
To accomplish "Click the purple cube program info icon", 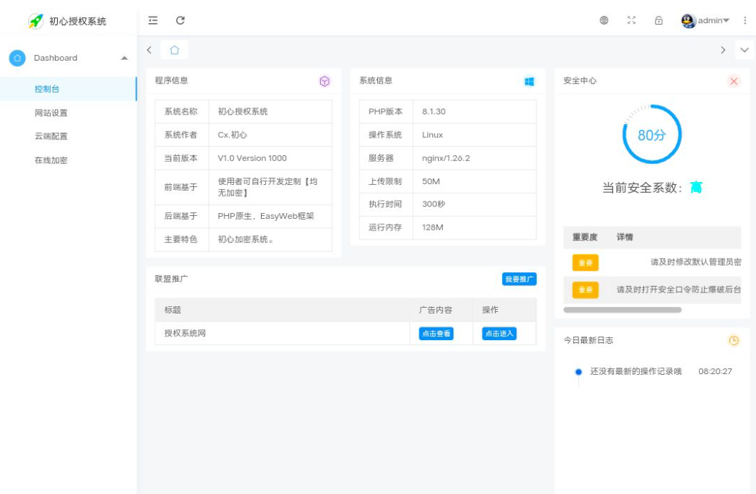I will (325, 81).
